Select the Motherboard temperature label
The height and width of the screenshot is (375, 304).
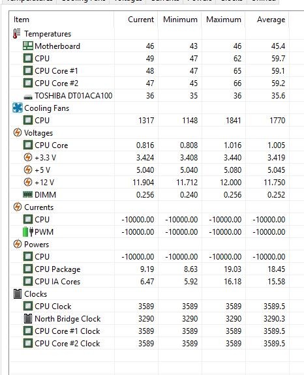tap(57, 46)
